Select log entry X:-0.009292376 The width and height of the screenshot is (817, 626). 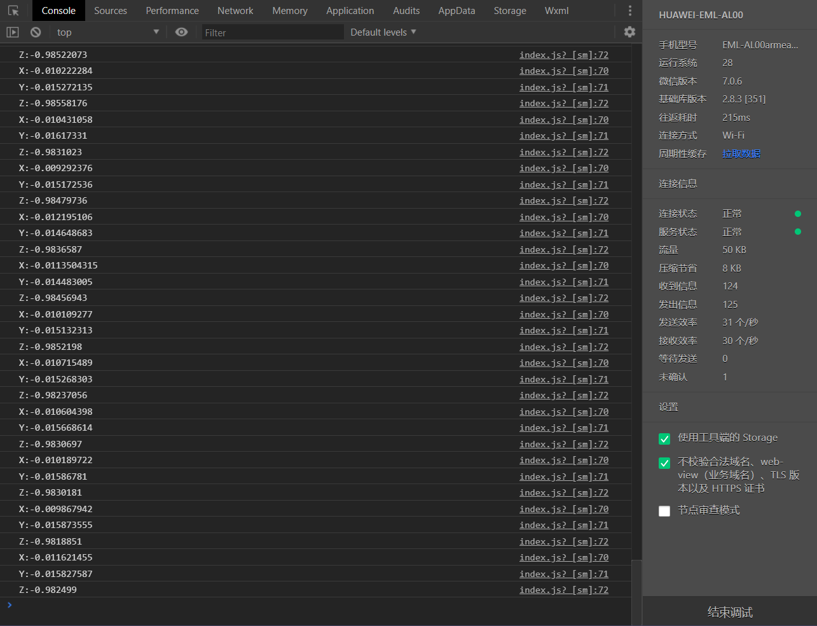tap(56, 168)
